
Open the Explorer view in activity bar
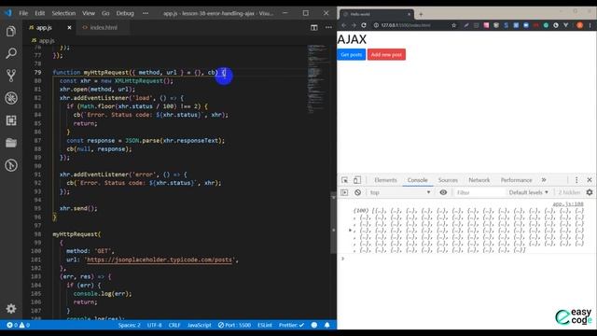(x=11, y=31)
